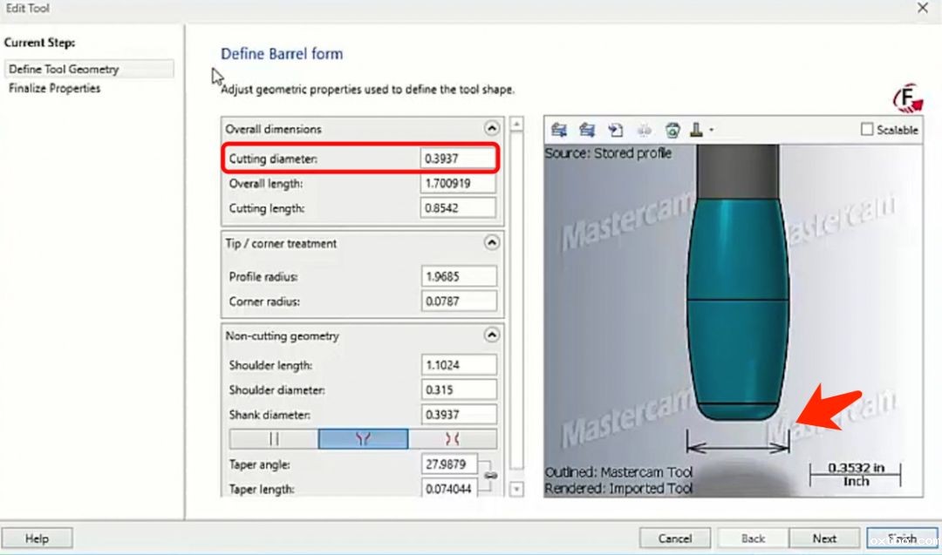Click the green recycle-bin toolbar icon
The width and height of the screenshot is (942, 555).
[x=672, y=130]
